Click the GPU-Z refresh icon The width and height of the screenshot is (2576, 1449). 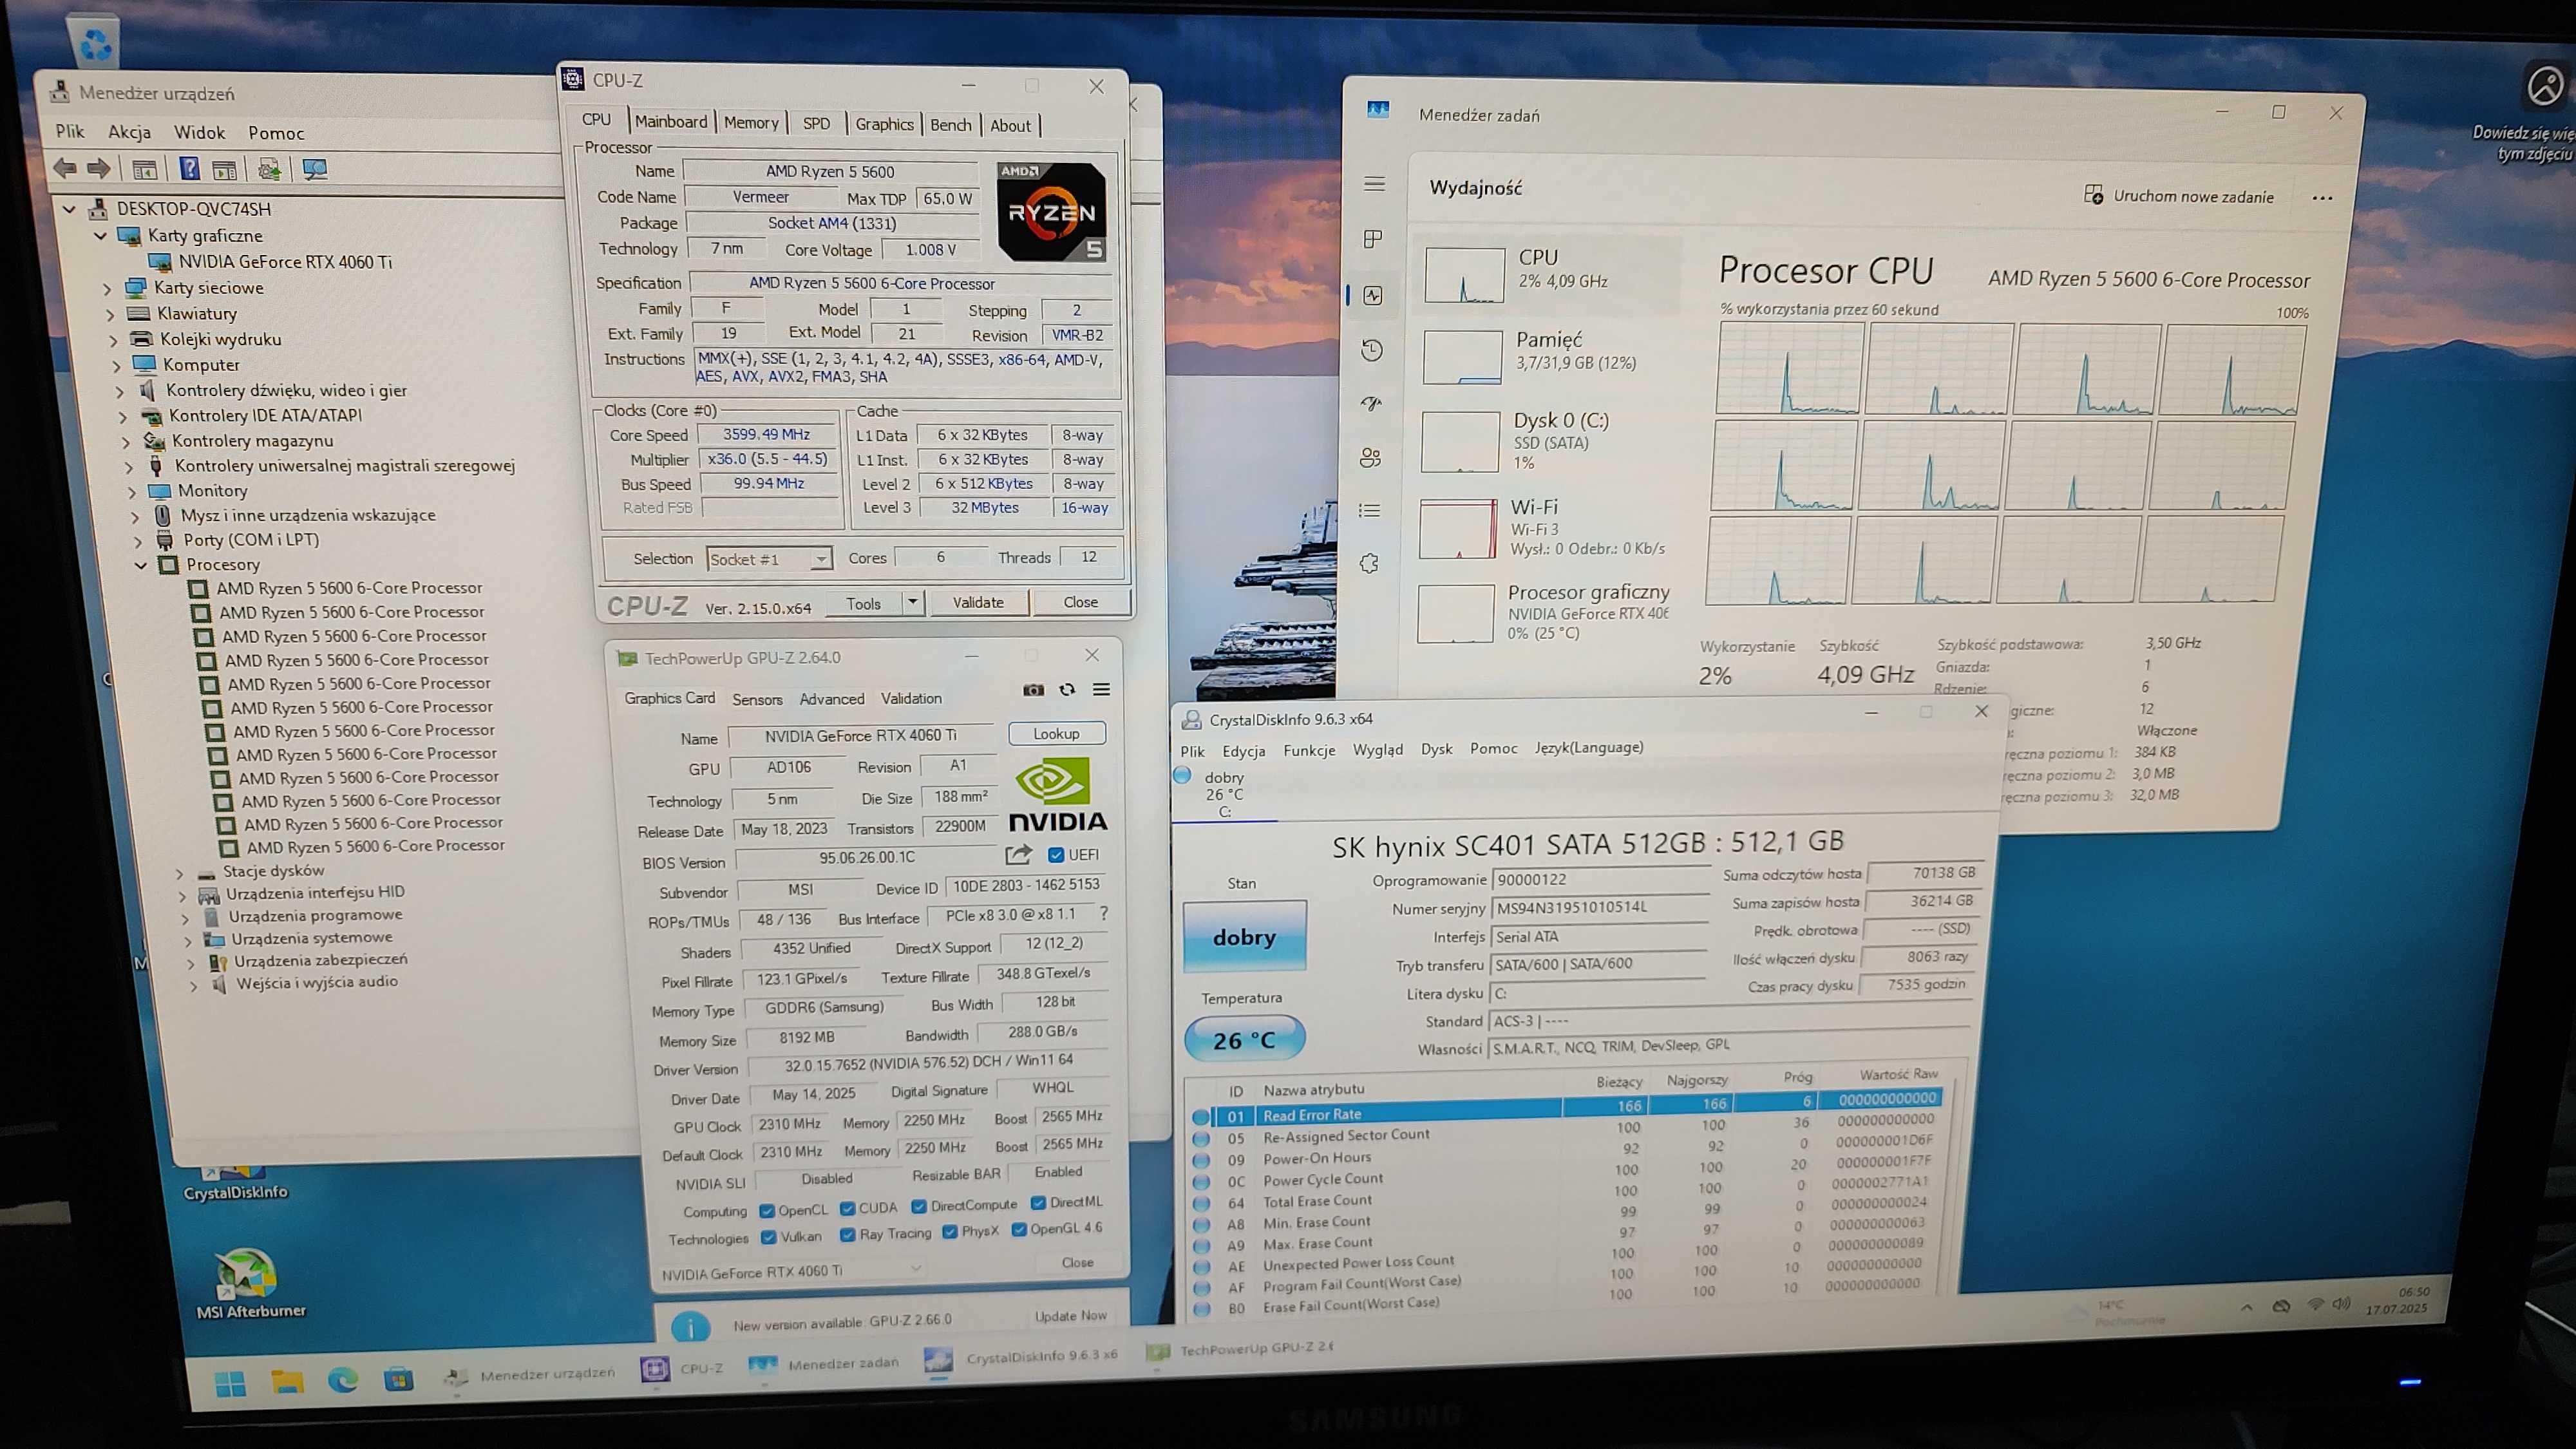[x=1067, y=690]
